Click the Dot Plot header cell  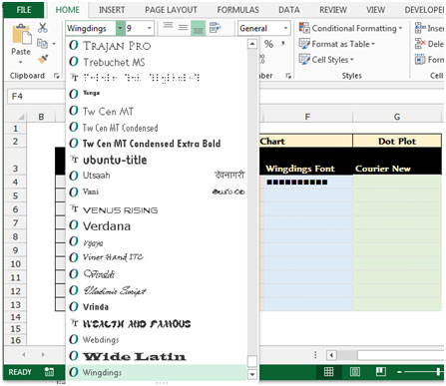397,141
